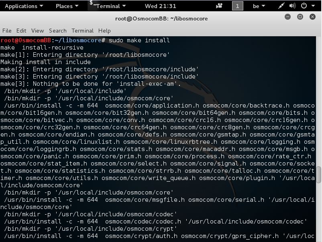Open the Edit menu
Image resolution: width=322 pixels, height=242 pixels.
[x=21, y=31]
